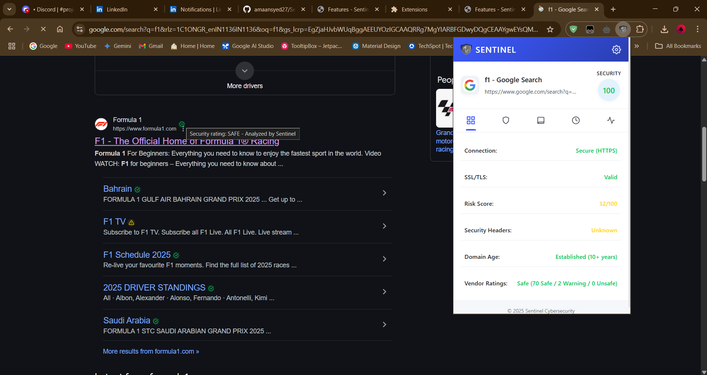Open YouTube bookmark
This screenshot has width=707, height=375.
tap(81, 46)
